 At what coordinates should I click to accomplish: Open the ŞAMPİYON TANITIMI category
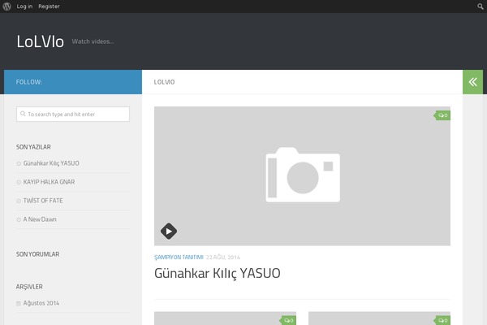click(x=179, y=258)
